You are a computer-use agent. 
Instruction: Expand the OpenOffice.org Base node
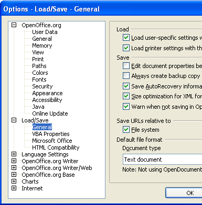[x=14, y=175]
